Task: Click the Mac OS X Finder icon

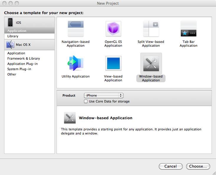Action: (x=11, y=45)
